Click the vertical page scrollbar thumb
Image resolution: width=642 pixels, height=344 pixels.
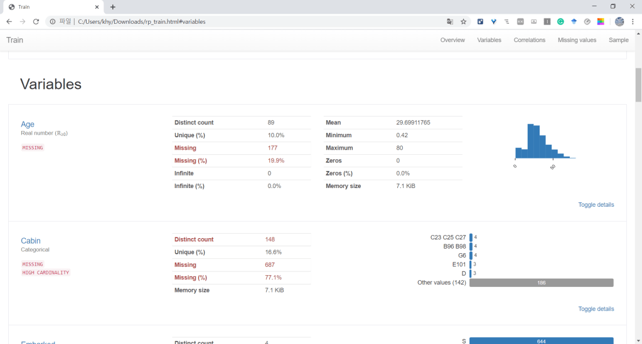click(638, 85)
